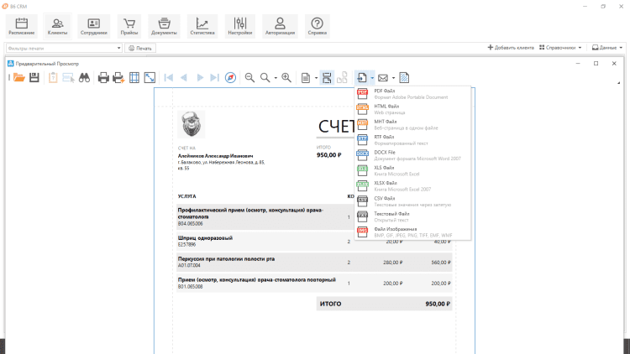Open the export format dropdown arrow
The image size is (630, 354).
tap(372, 78)
